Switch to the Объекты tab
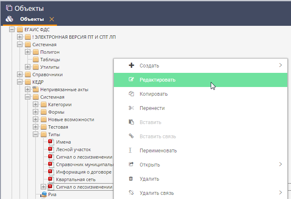This screenshot has height=199, width=291. coord(32,19)
